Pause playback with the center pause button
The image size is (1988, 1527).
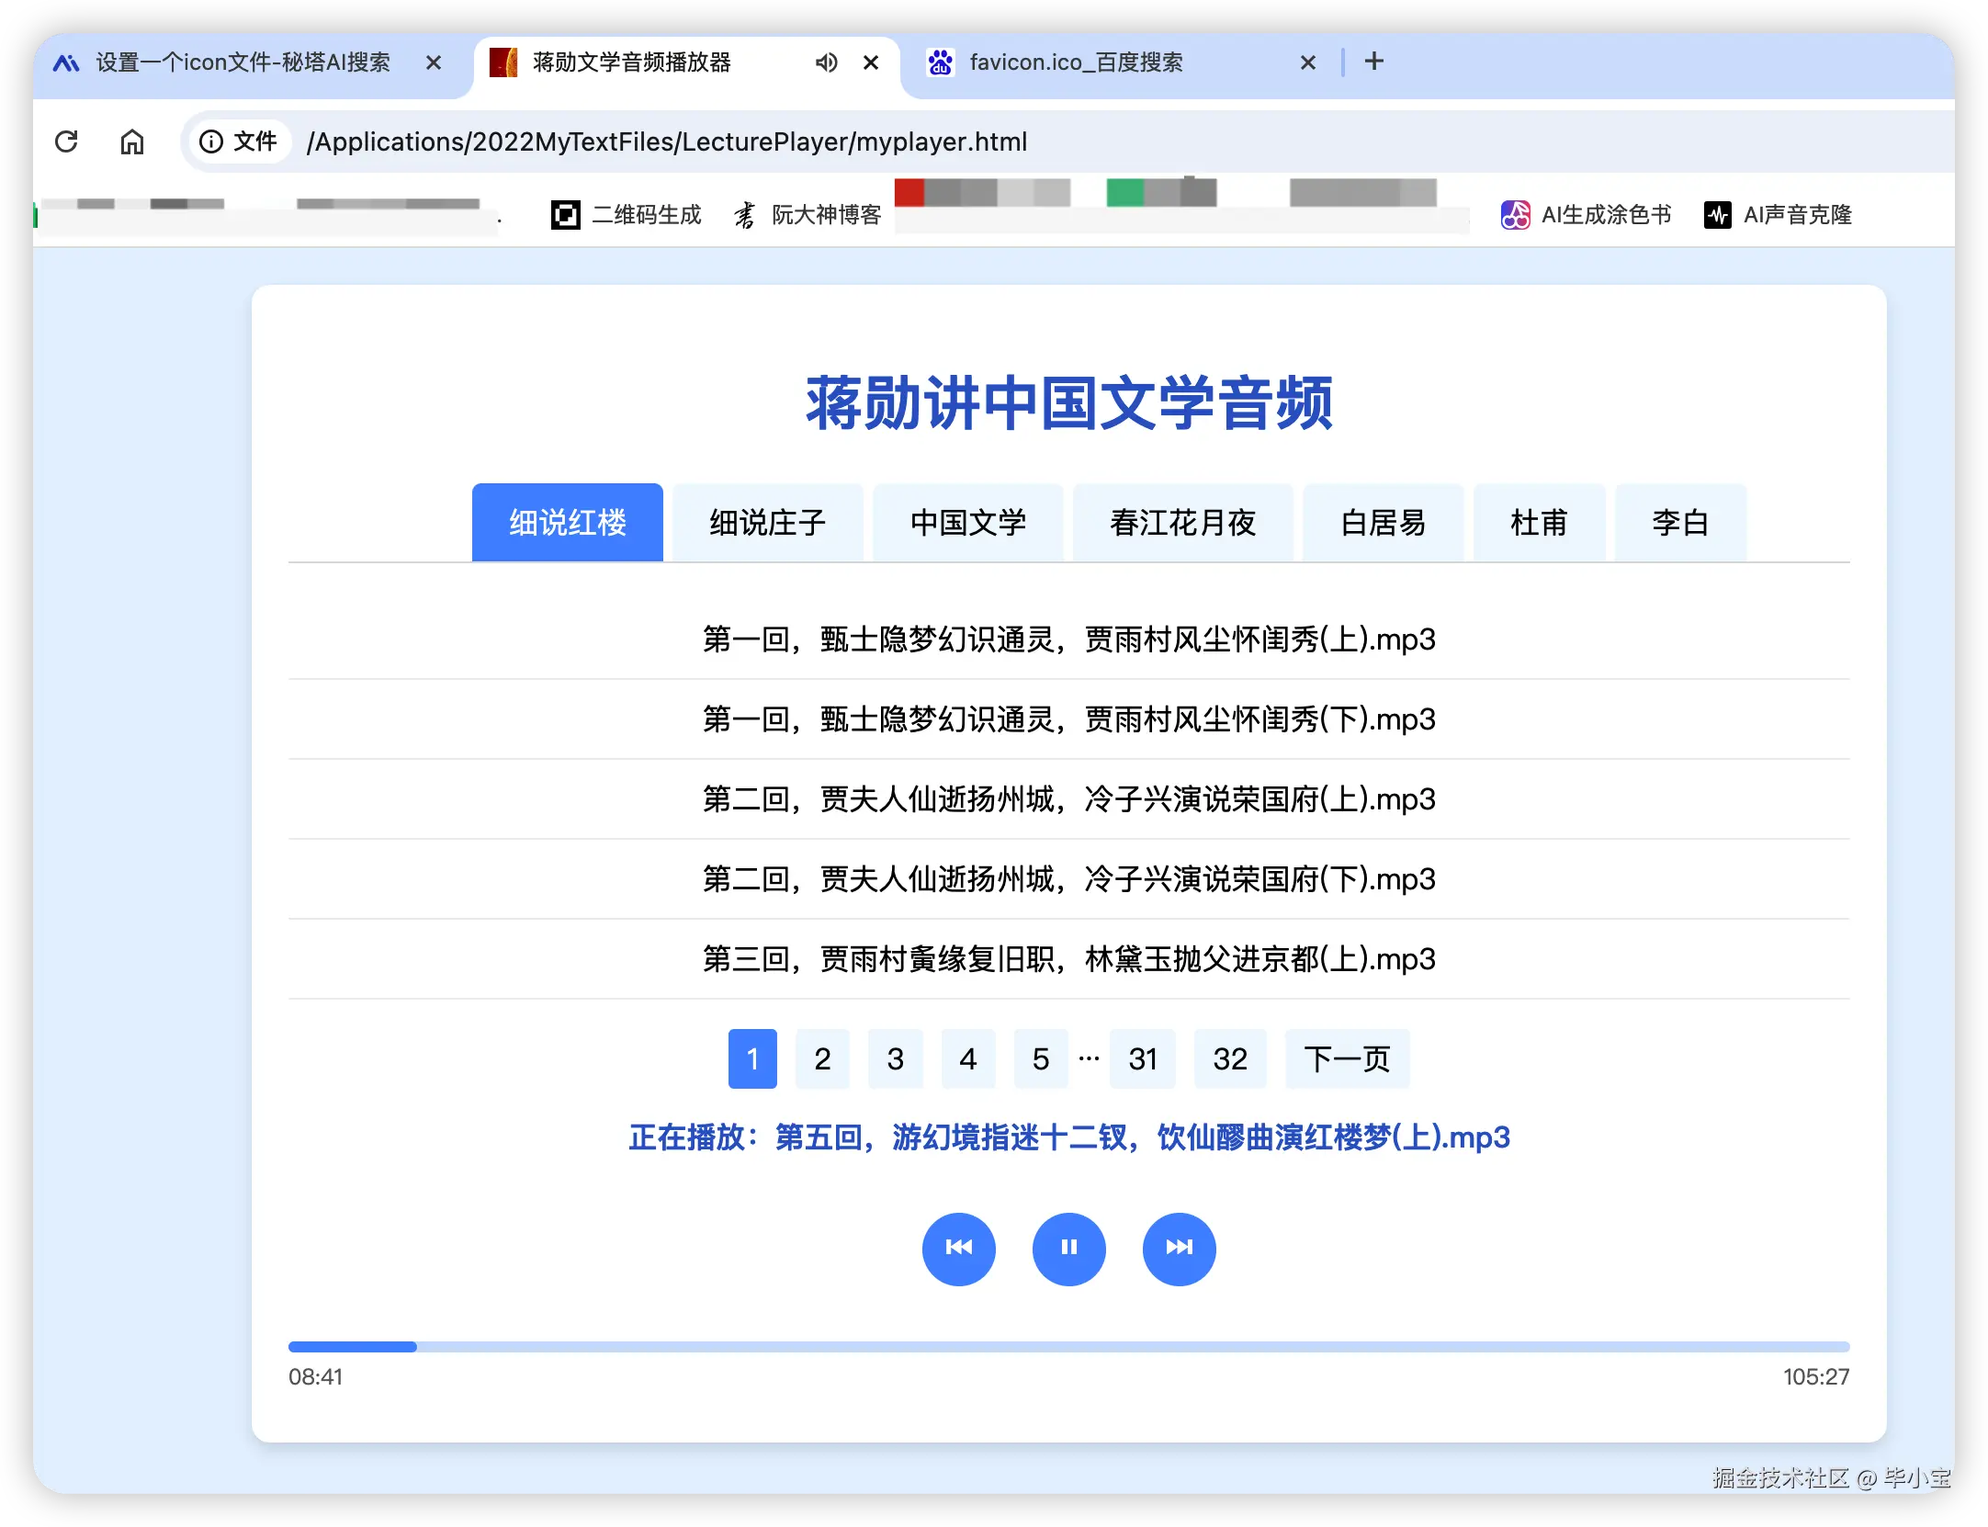pyautogui.click(x=1068, y=1248)
